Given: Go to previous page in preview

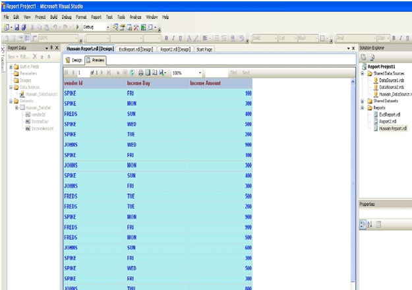Looking at the screenshot, I should (x=73, y=72).
